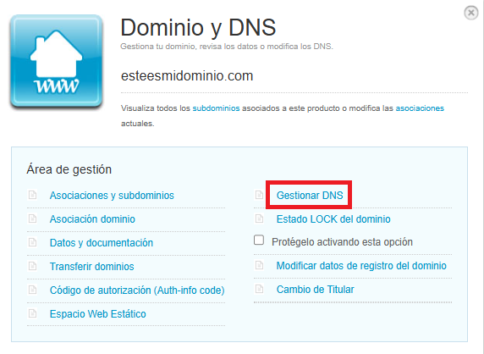This screenshot has height=354, width=484.
Task: Select Transferir dominios option
Action: point(92,267)
